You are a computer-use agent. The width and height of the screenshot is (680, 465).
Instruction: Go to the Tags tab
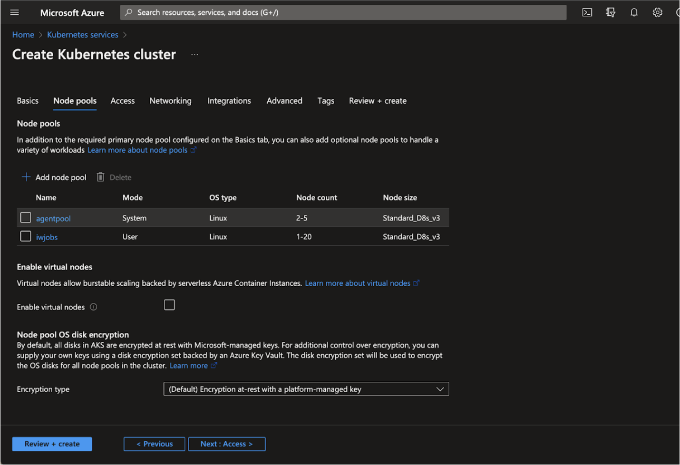point(326,101)
